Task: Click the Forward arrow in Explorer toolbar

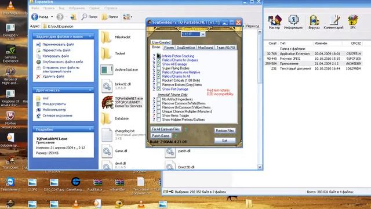Action: 60,17
